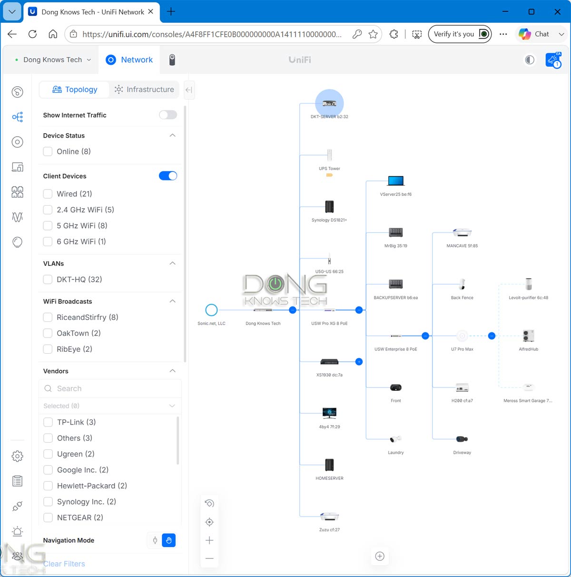Click the Vendors search field
Screen dimensions: 571x577
point(110,388)
